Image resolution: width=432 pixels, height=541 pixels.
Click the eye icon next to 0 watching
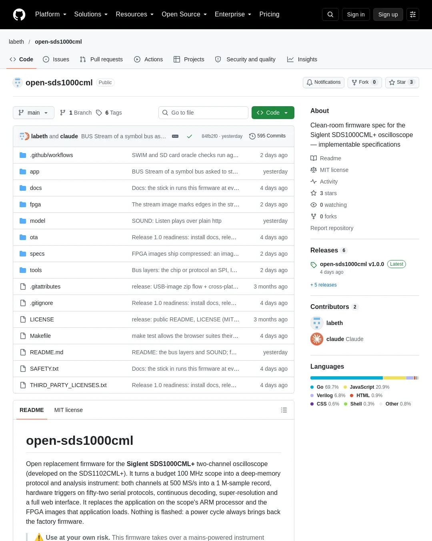tap(314, 205)
